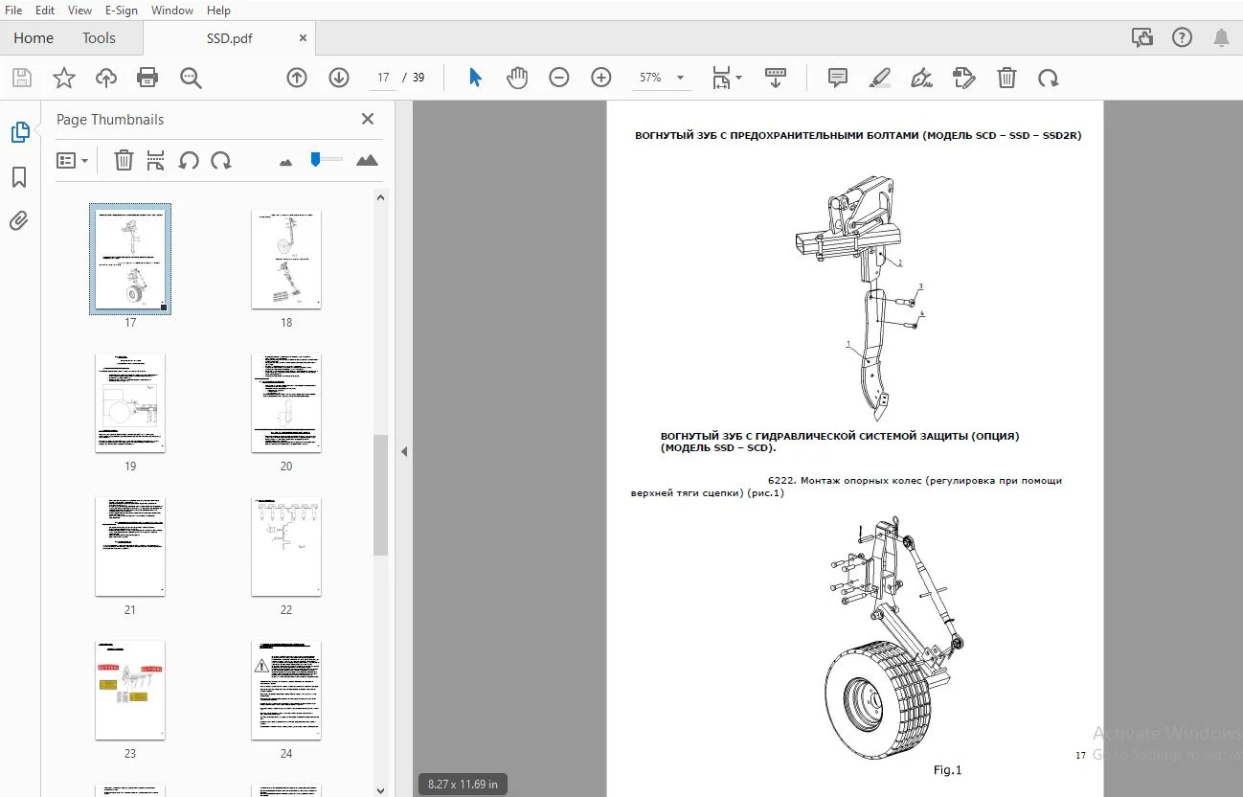Select the Highlight text tool
Image resolution: width=1243 pixels, height=797 pixels.
click(880, 78)
